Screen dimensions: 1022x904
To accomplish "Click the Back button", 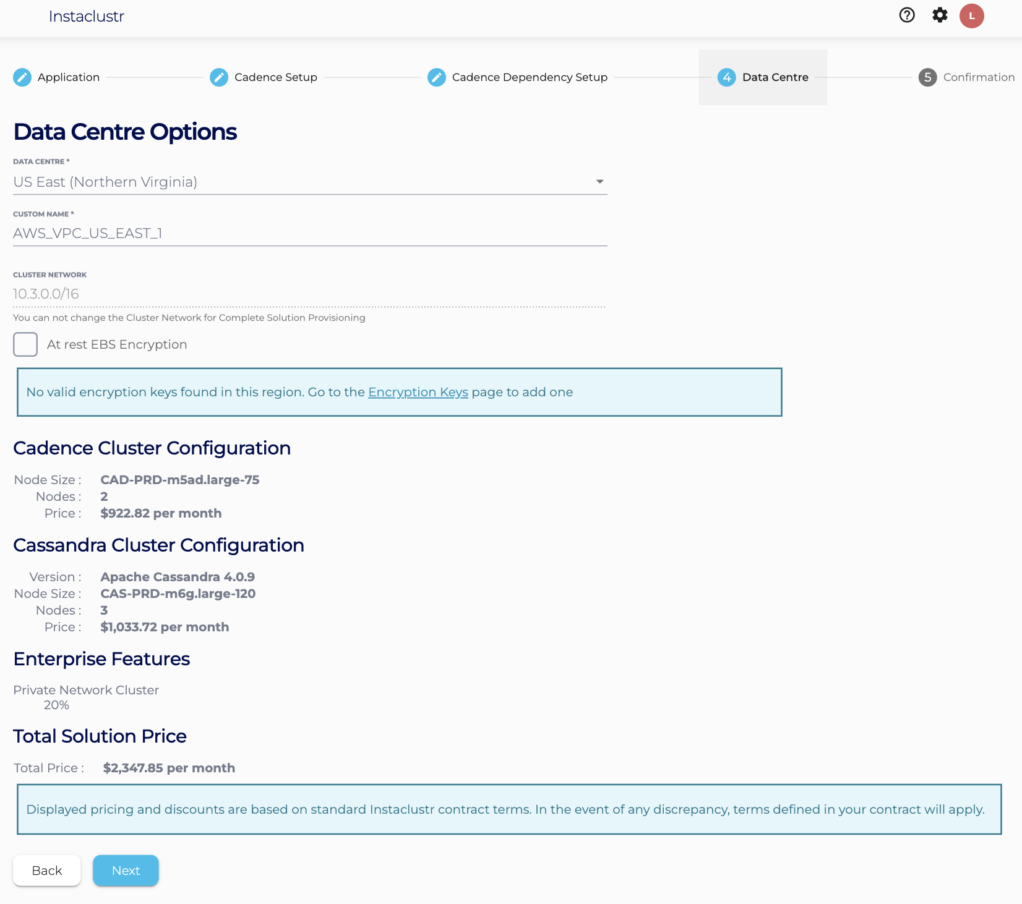I will pos(47,871).
